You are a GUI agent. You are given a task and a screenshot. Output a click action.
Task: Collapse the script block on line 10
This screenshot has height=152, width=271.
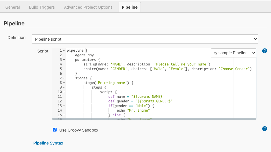tap(64, 92)
